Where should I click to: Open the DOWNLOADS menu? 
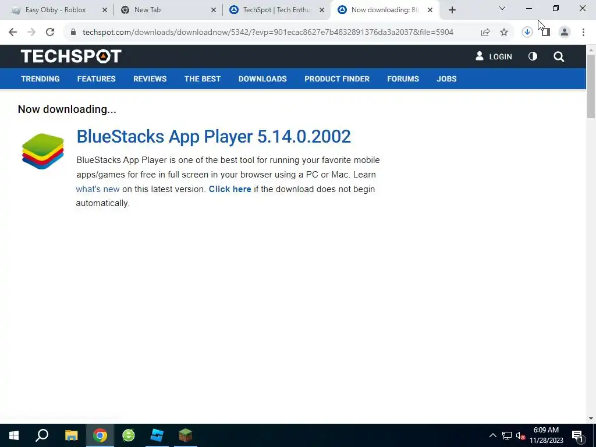(262, 79)
